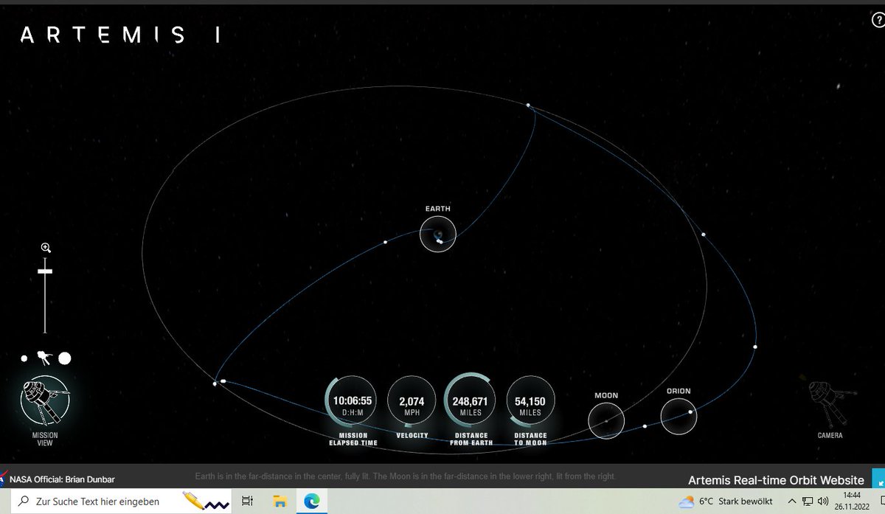Screen dimensions: 885x514
Task: Click Artemis Real-time Orbit Website text
Action: click(x=776, y=480)
